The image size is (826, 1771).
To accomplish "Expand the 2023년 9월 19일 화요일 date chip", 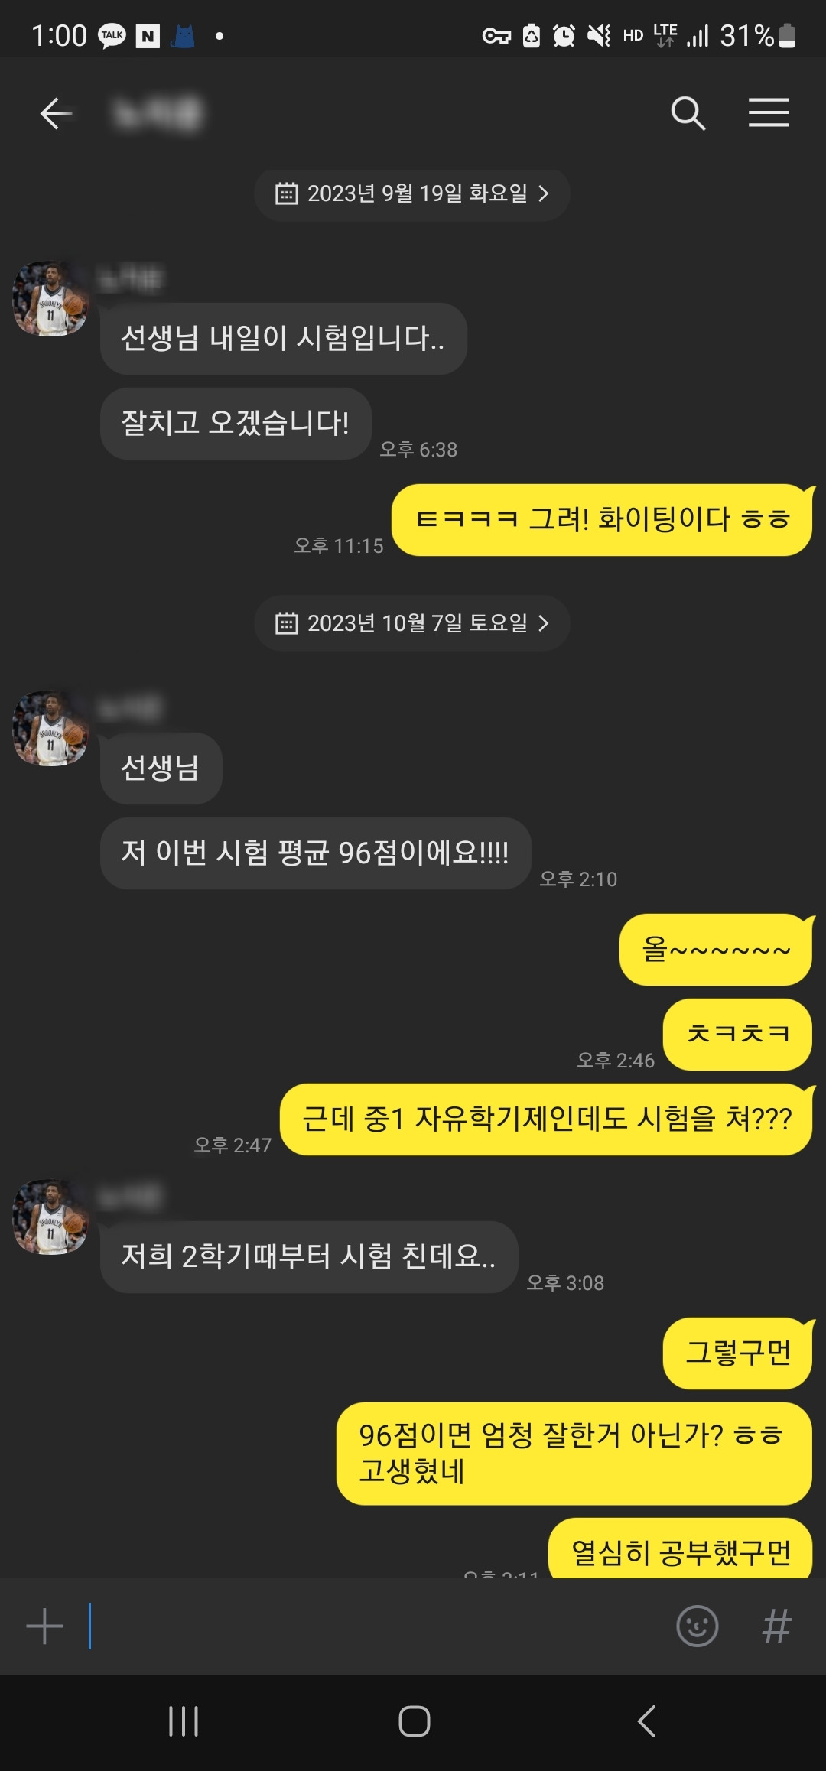I will click(x=412, y=194).
